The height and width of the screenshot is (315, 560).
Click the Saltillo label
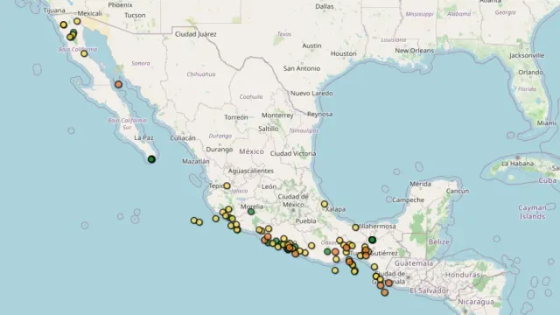[x=269, y=129]
